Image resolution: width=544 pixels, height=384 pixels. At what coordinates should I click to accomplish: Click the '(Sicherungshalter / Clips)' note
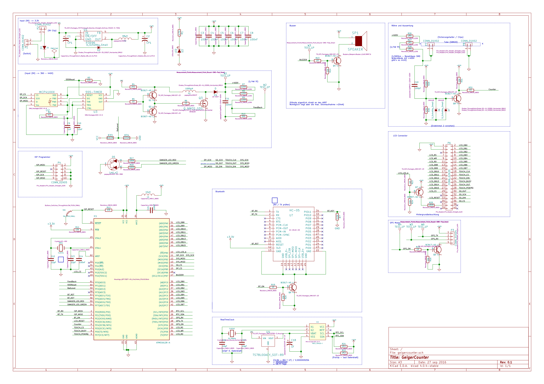[450, 37]
